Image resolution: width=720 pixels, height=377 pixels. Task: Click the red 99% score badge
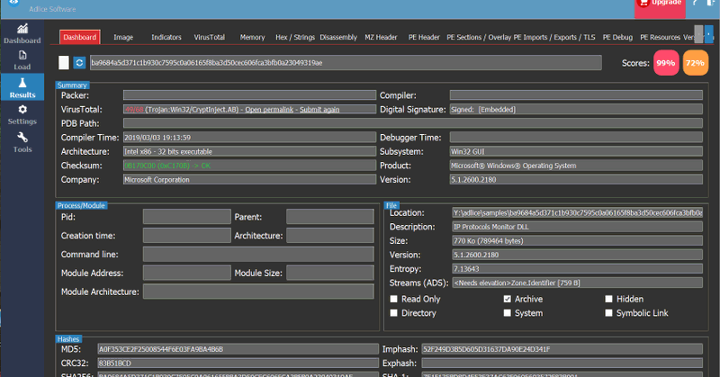click(666, 64)
